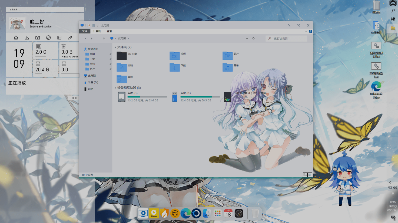Image resolution: width=398 pixels, height=223 pixels.
Task: Click the camera icon in the widget panel
Action: (x=38, y=38)
